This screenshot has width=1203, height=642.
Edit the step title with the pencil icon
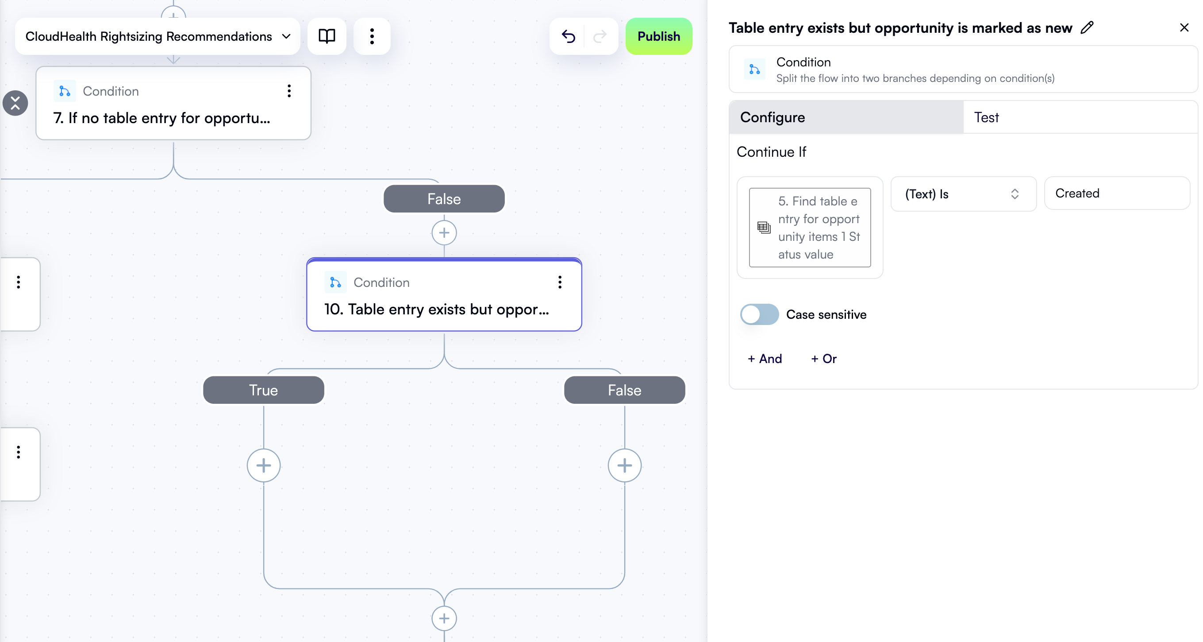pos(1087,27)
